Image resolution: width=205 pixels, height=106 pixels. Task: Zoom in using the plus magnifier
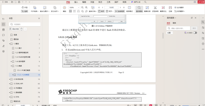pyautogui.click(x=86, y=8)
